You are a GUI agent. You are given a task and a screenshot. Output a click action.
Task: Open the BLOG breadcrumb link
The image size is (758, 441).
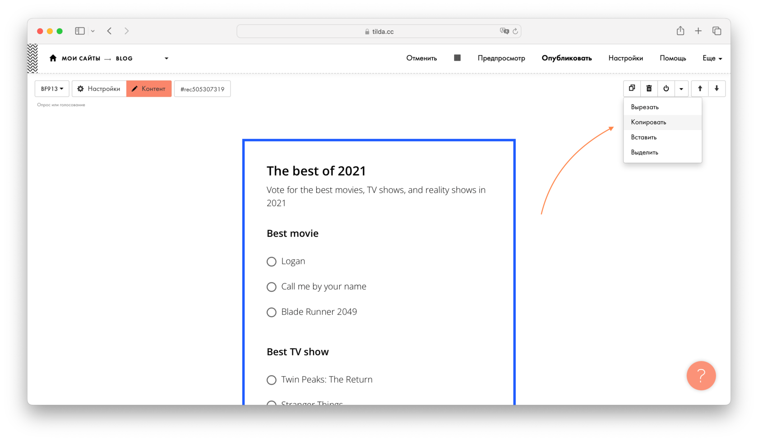pos(124,58)
